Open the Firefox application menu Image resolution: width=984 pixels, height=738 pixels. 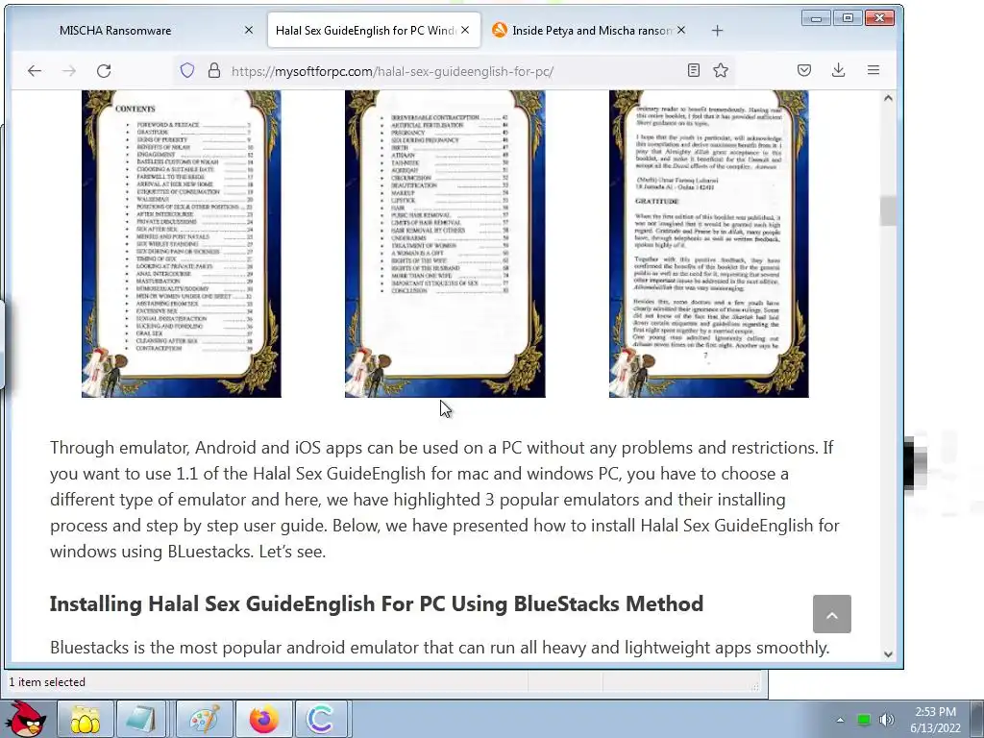click(873, 70)
